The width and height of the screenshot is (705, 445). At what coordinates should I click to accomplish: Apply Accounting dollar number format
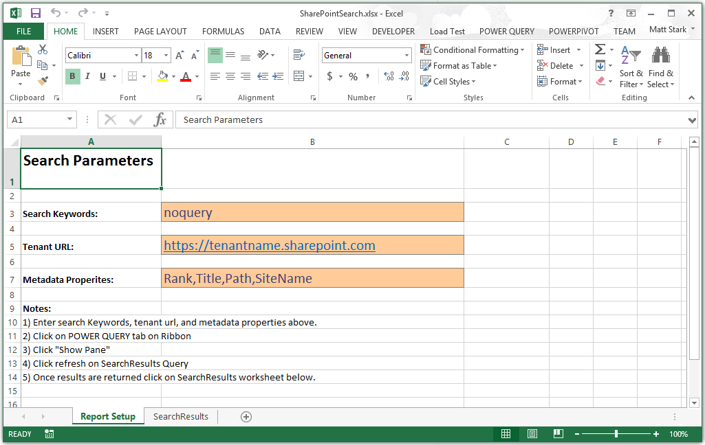click(x=329, y=76)
